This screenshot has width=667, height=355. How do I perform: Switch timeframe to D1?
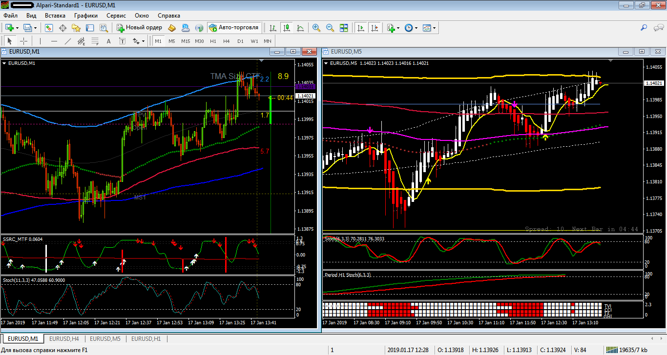pyautogui.click(x=240, y=41)
